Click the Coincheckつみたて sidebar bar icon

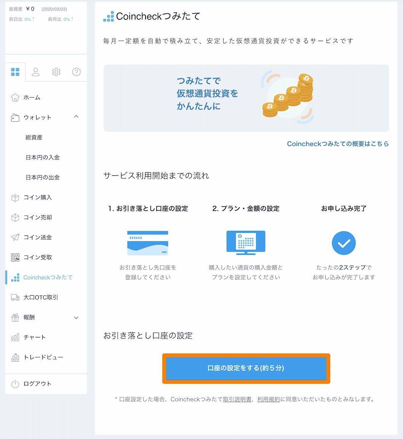15,277
